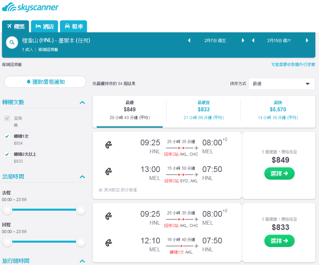
Task: Open the search magnifier icon
Action: (x=12, y=43)
